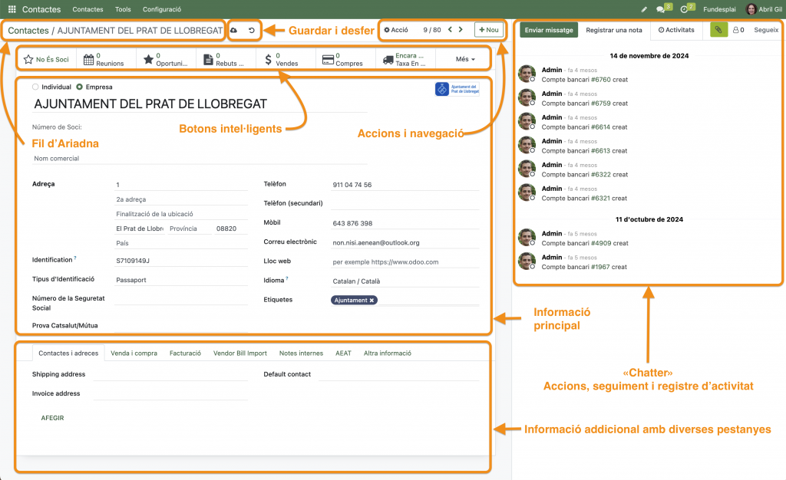Go to the previous record arrow
This screenshot has width=786, height=480.
point(449,30)
